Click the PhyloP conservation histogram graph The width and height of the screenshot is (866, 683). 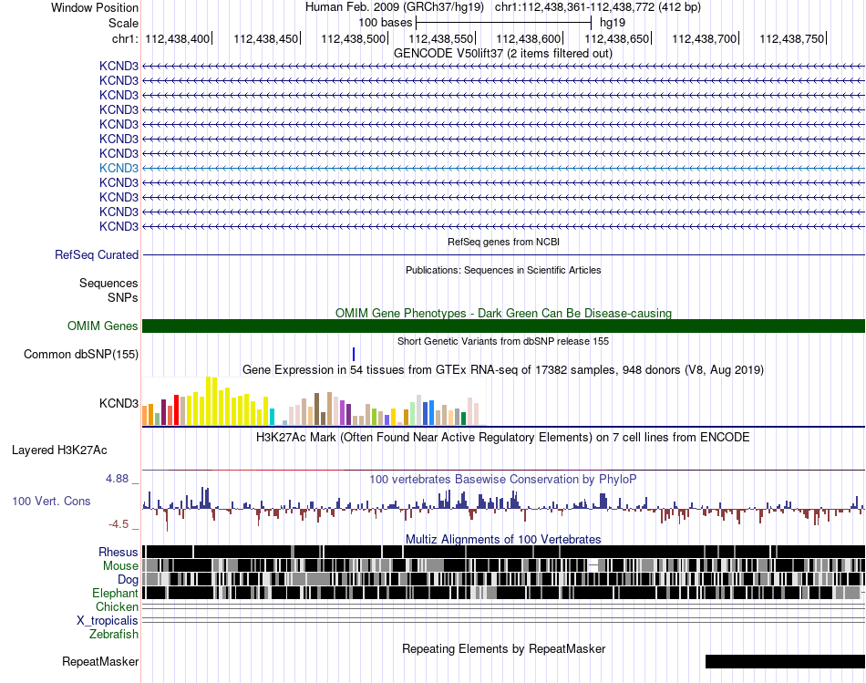pos(503,509)
